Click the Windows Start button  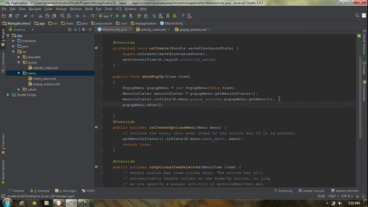[7, 202]
